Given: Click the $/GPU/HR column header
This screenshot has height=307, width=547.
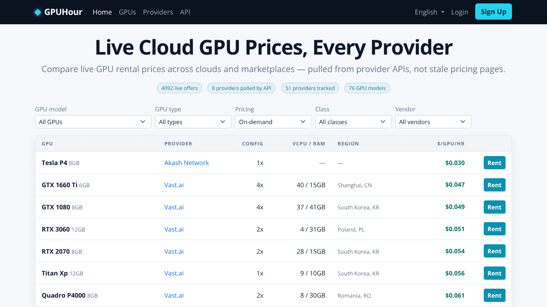Looking at the screenshot, I should click(451, 144).
